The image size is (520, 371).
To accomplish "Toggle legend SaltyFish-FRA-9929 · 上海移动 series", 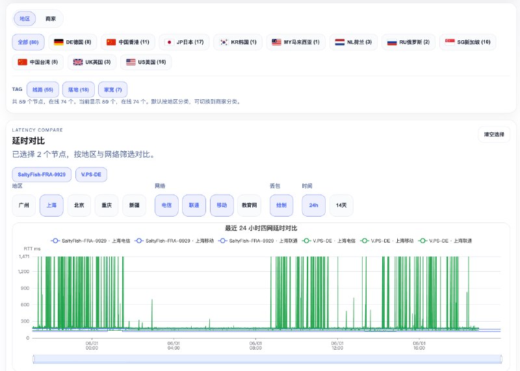I will click(174, 241).
